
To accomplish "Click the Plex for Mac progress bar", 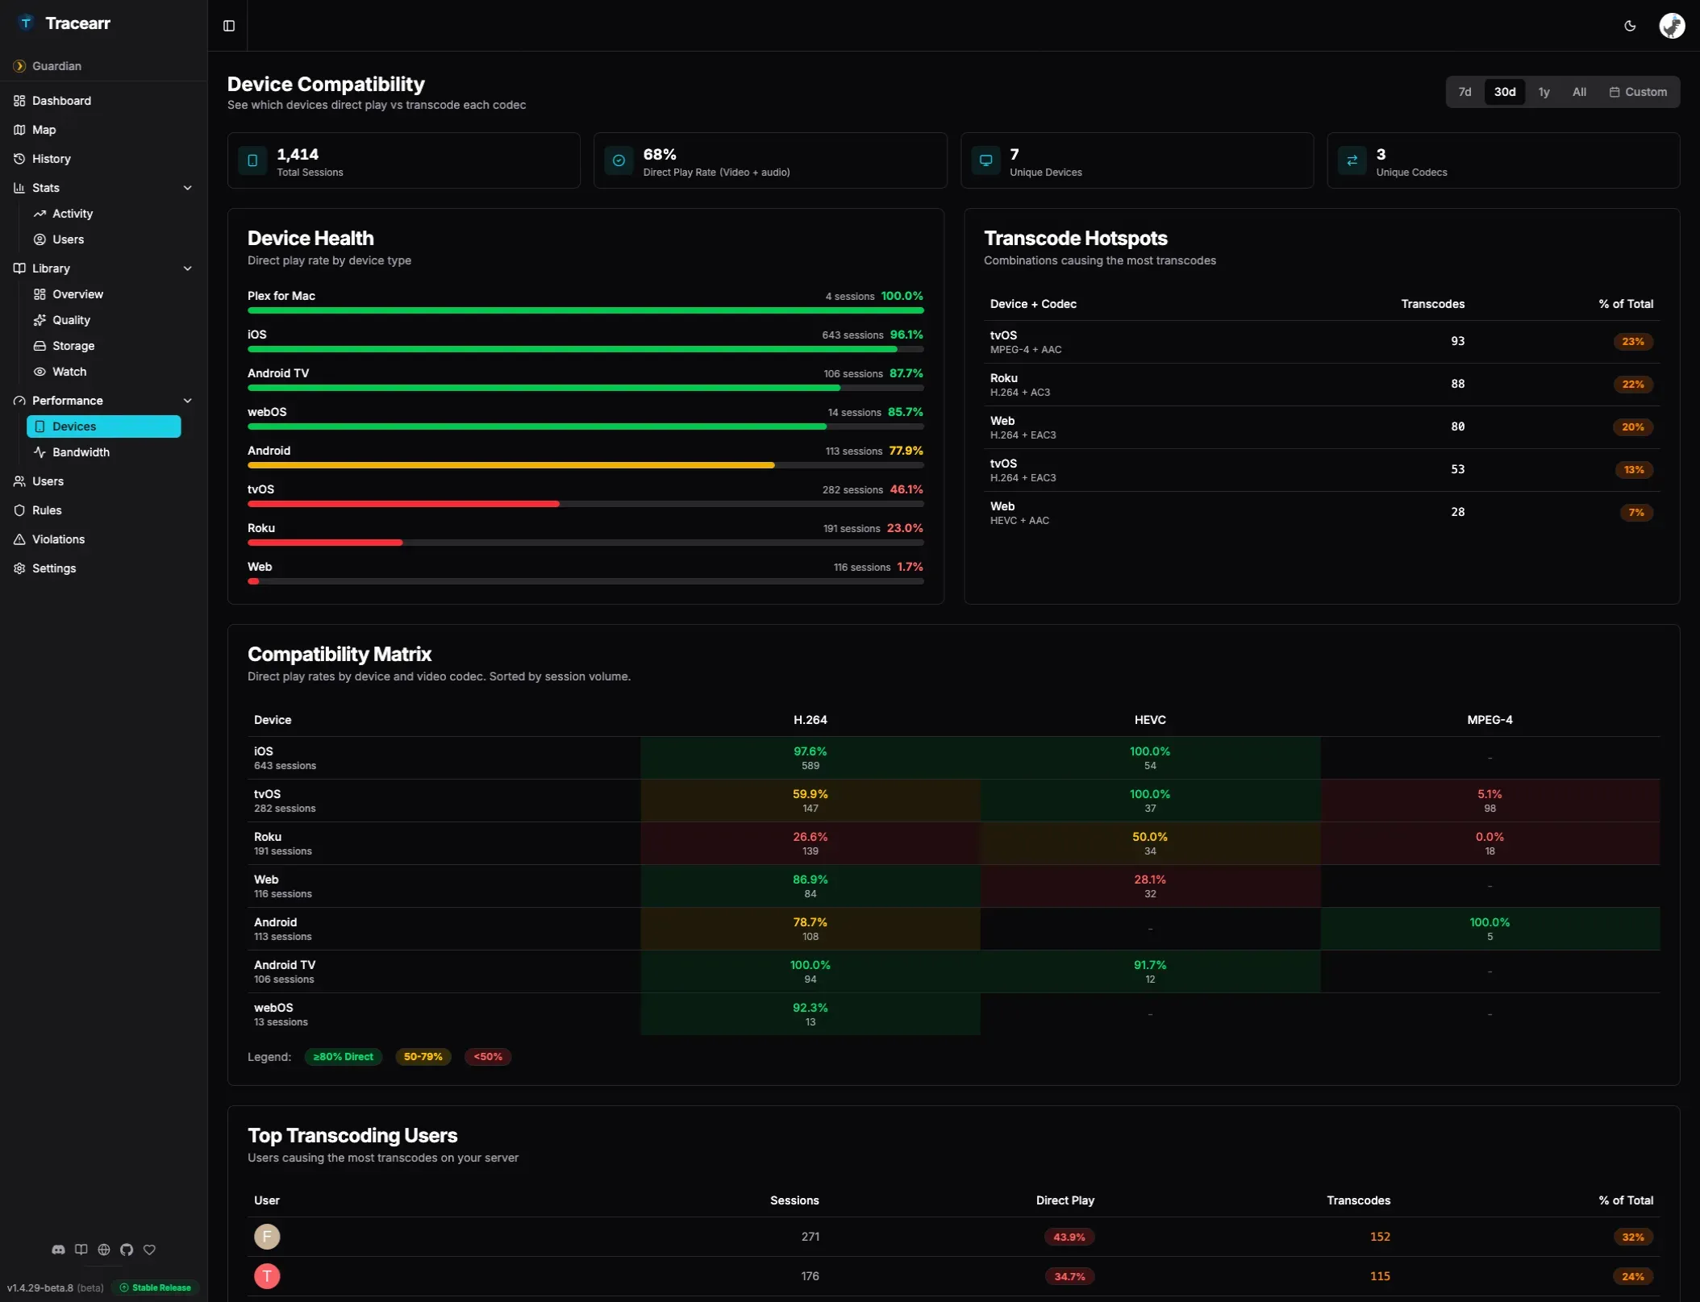I will 585,310.
